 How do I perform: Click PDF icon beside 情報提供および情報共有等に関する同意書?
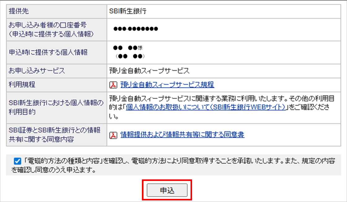pos(113,135)
